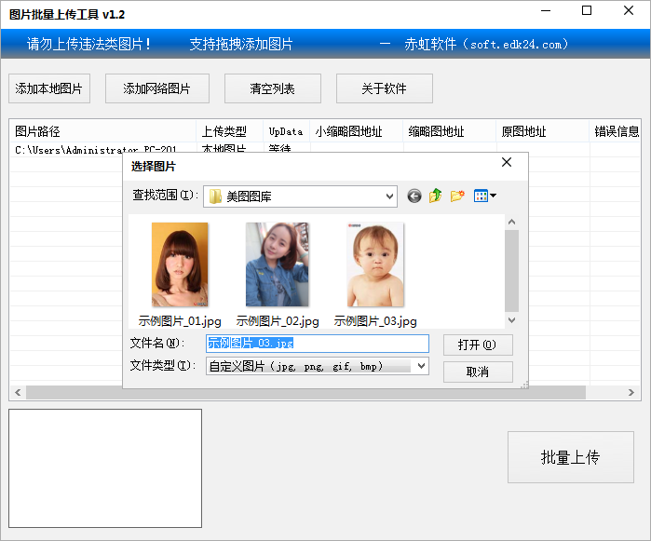Click 添加本地图片 button
651x541 pixels.
(x=49, y=89)
